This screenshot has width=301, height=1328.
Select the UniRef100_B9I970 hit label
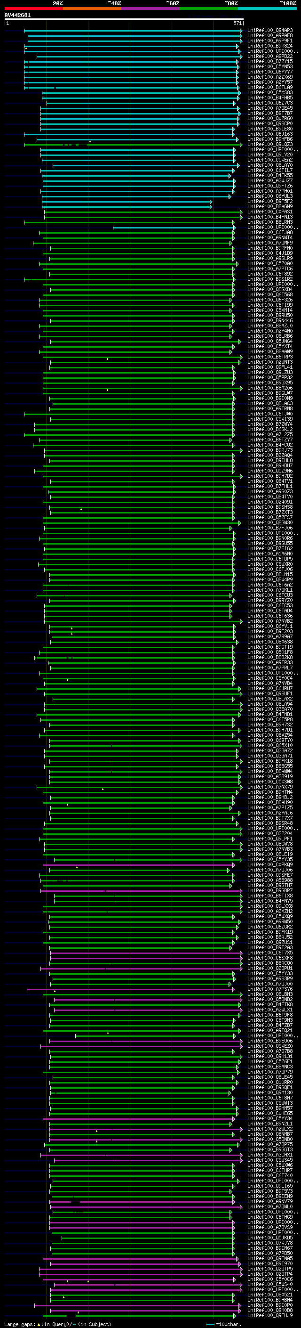(x=270, y=1264)
